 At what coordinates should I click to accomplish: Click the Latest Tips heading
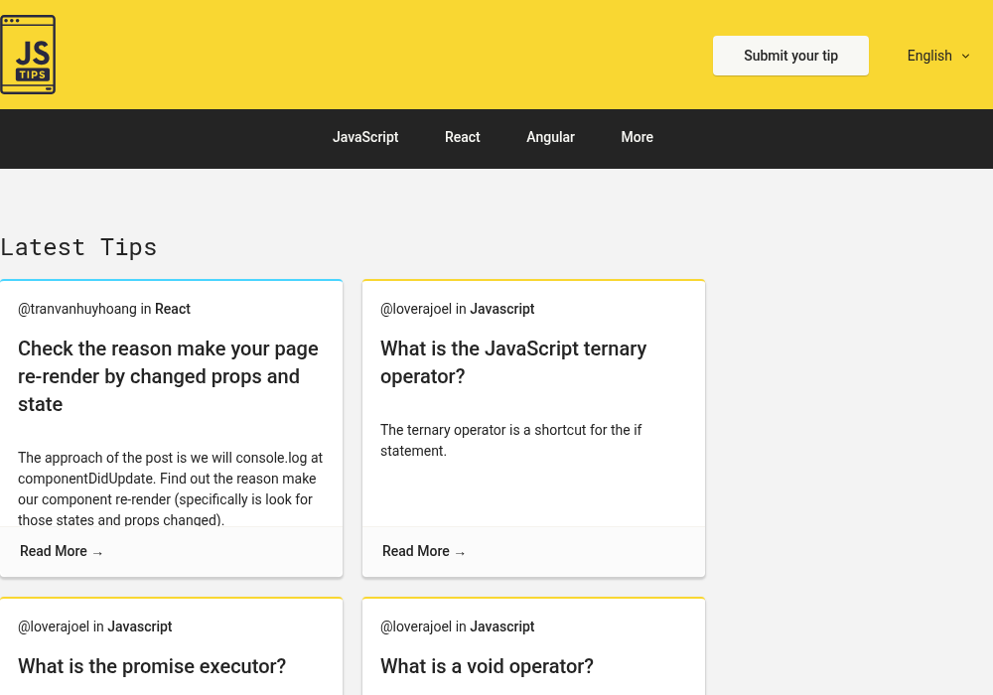pos(78,247)
